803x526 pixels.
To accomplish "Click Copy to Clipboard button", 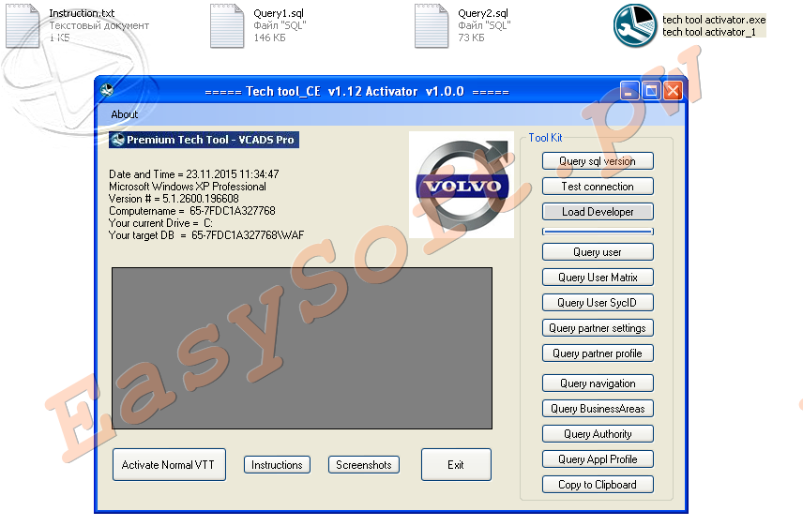I will (598, 485).
